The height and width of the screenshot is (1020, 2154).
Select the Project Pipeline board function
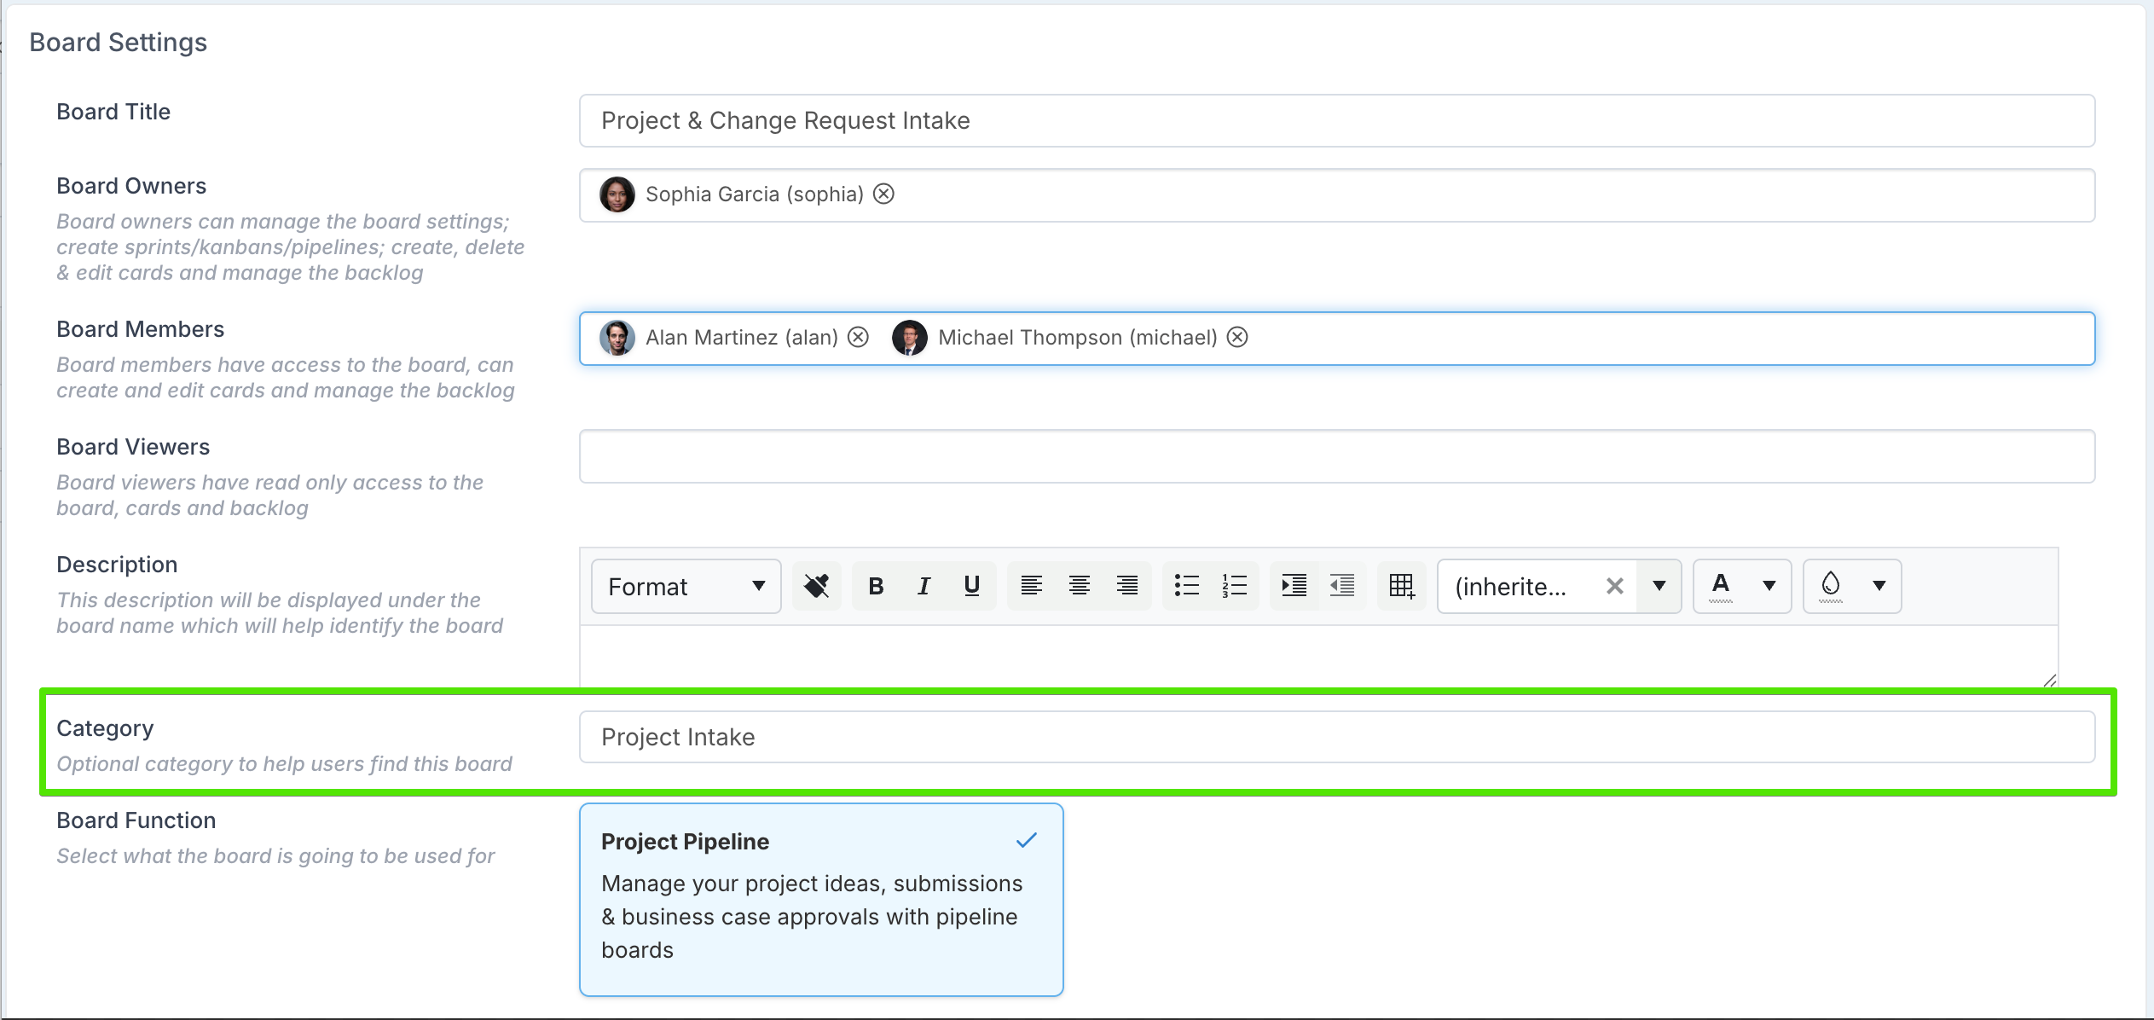[820, 899]
